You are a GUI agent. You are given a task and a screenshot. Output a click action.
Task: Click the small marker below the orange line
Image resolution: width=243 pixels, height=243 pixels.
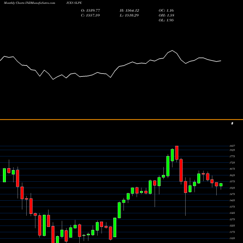pyautogui.click(x=232, y=123)
